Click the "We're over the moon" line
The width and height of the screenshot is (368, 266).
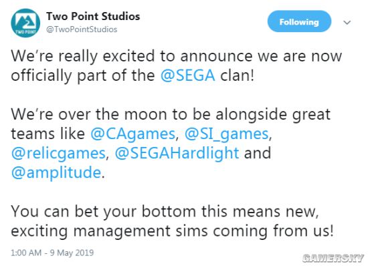click(171, 114)
